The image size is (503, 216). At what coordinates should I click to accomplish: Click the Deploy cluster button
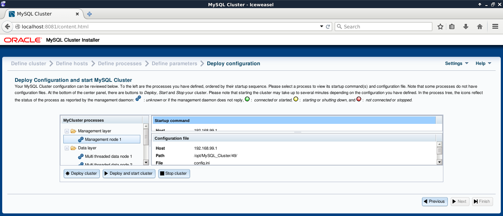[81, 173]
